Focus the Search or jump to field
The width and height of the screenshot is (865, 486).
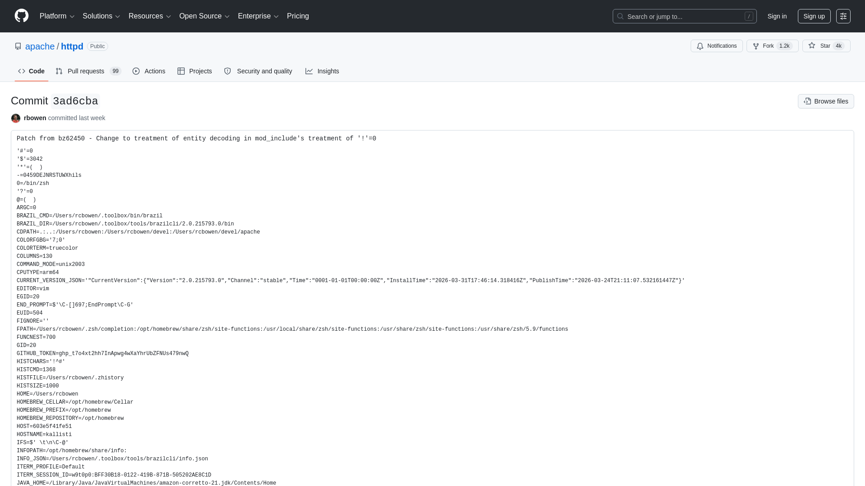pyautogui.click(x=685, y=16)
